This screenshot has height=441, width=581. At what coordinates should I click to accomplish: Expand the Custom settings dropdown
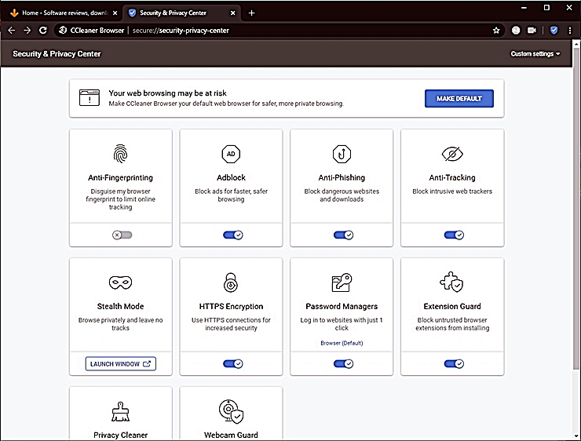(x=535, y=53)
